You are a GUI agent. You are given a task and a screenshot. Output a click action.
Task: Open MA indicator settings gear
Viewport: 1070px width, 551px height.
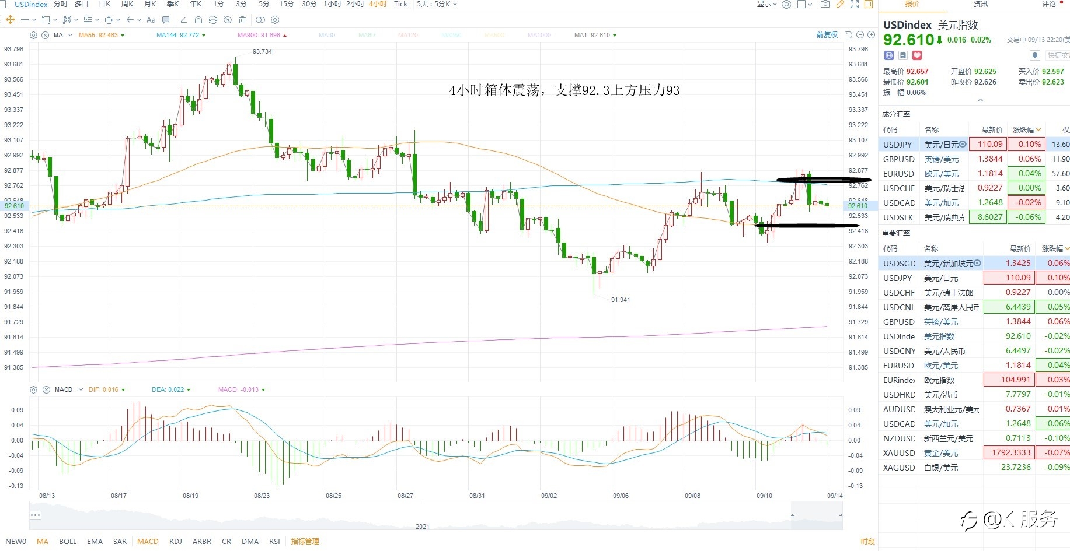(33, 35)
